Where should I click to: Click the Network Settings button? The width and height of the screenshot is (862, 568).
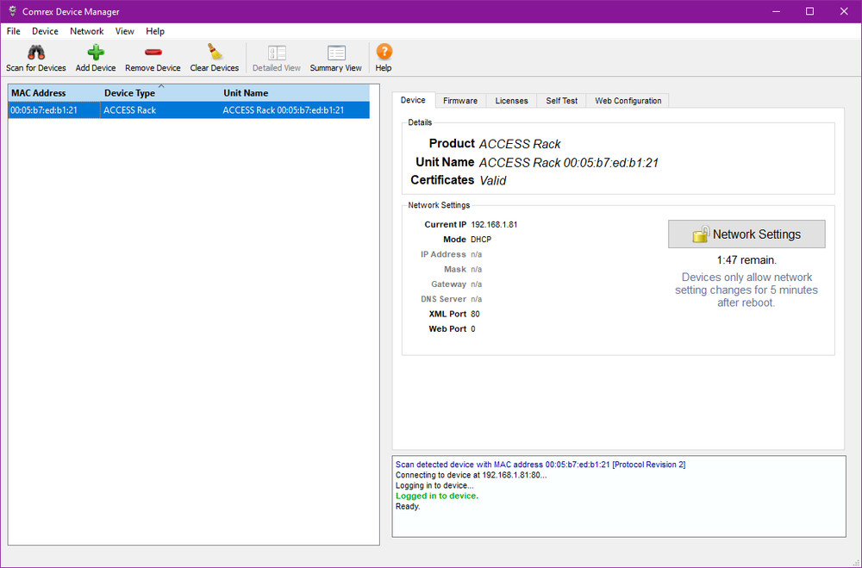pos(746,234)
